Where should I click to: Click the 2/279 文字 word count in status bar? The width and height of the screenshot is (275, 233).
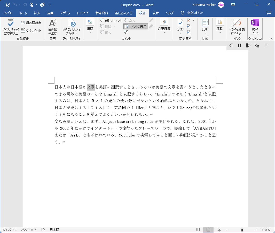pyautogui.click(x=29, y=230)
